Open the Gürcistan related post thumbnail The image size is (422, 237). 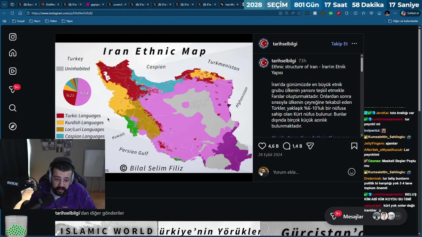(312, 228)
